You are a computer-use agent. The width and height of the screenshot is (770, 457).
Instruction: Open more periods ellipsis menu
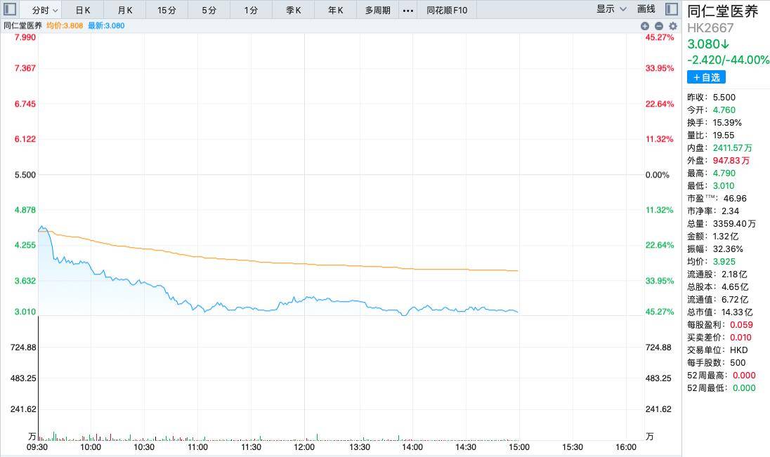(x=407, y=11)
